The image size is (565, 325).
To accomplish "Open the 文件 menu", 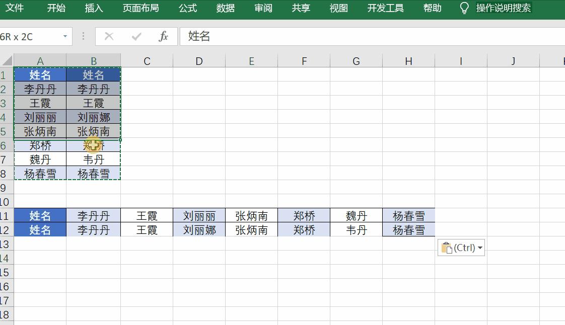I will click(x=15, y=8).
